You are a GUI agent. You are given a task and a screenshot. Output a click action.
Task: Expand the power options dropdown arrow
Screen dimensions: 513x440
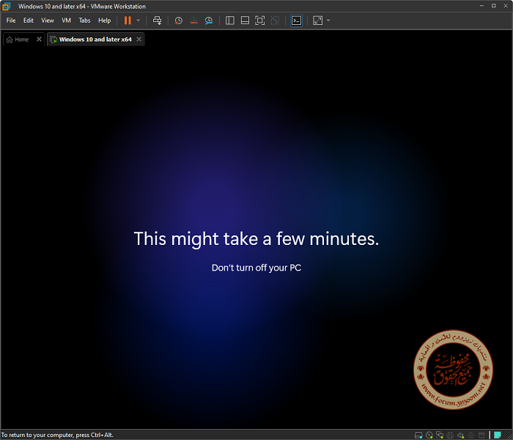click(x=138, y=21)
